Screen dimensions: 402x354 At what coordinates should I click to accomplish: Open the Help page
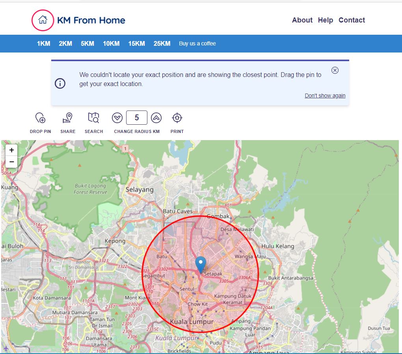pyautogui.click(x=325, y=20)
